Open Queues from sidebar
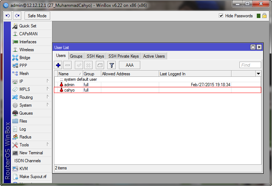Screen dimensions: 272x186 31,113
